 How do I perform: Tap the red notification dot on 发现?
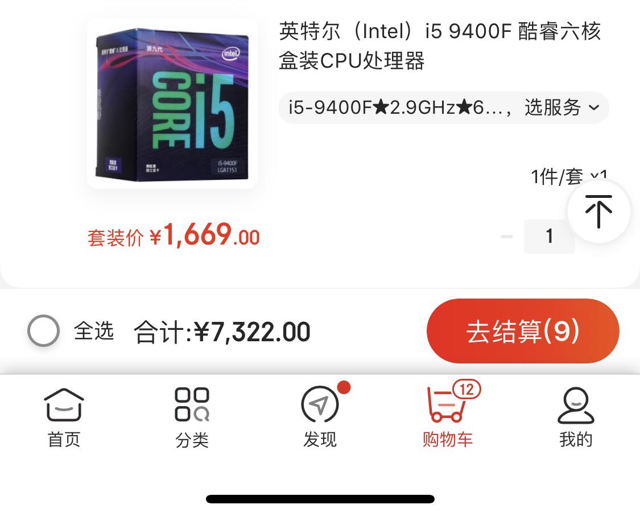click(344, 387)
